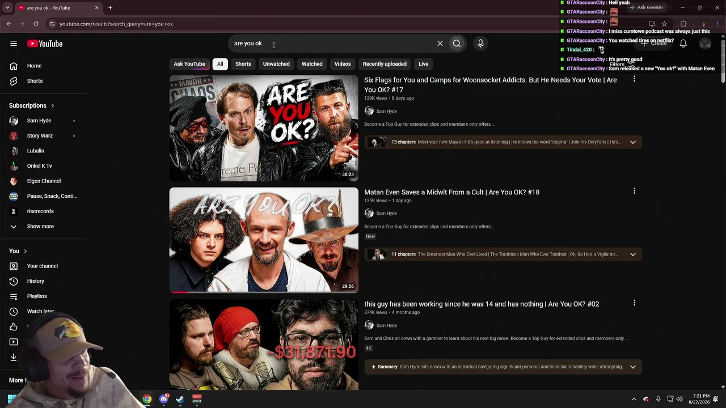Open 'this guy has been working since he was 14' title
The width and height of the screenshot is (726, 408).
coord(482,304)
